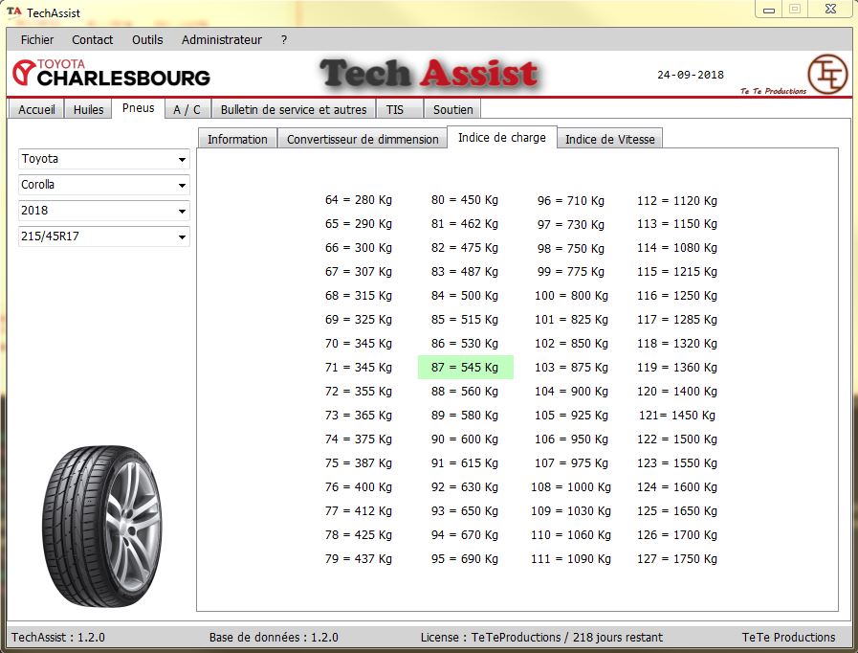Click the Toyota Charlesbourg logo
This screenshot has height=653, width=858.
[x=111, y=73]
